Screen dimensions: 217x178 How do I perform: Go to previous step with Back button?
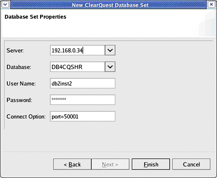72,164
